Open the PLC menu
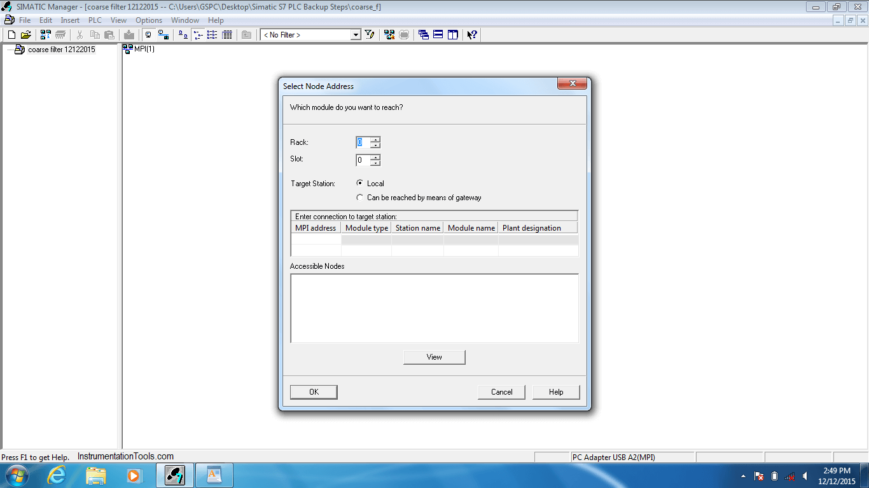The height and width of the screenshot is (488, 869). pos(95,20)
